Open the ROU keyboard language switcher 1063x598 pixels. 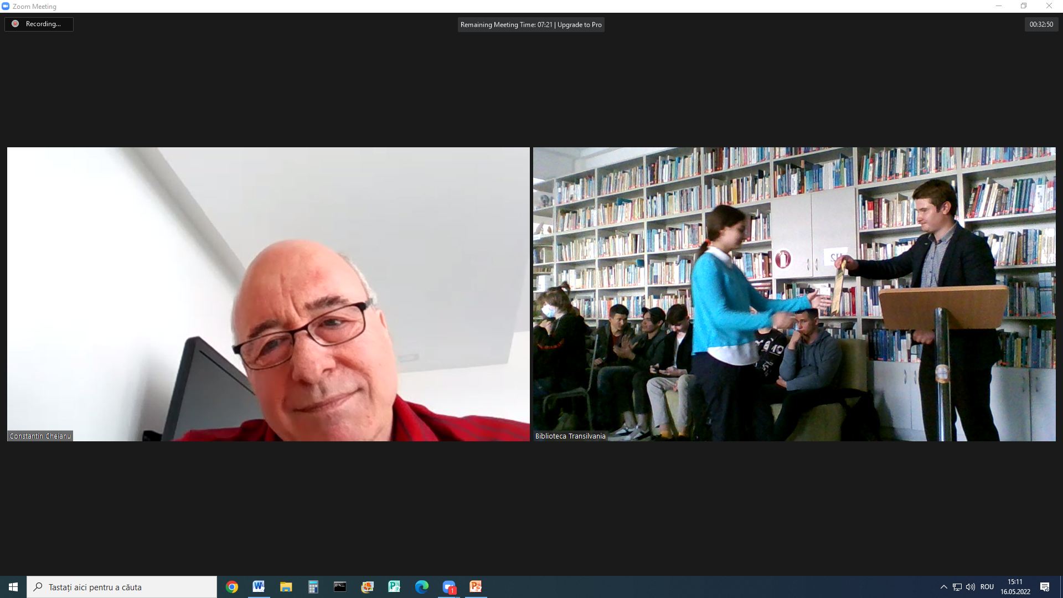987,587
